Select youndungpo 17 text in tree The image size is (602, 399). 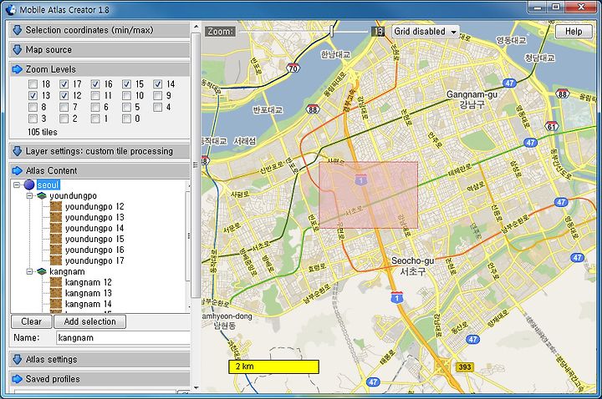(x=94, y=260)
